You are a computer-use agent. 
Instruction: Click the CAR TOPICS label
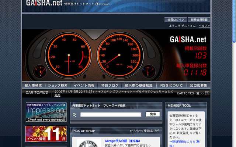click(37, 93)
